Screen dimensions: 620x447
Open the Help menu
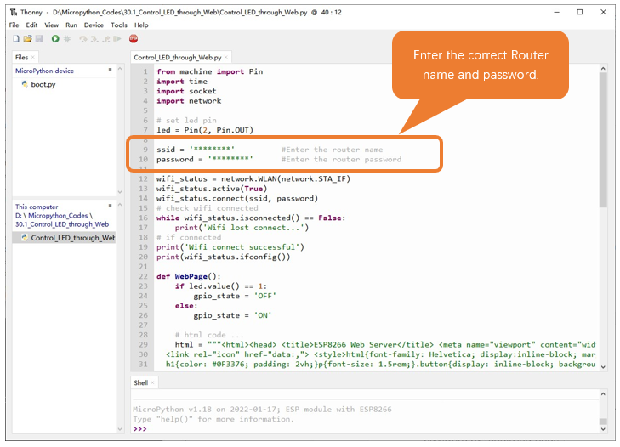pyautogui.click(x=141, y=25)
